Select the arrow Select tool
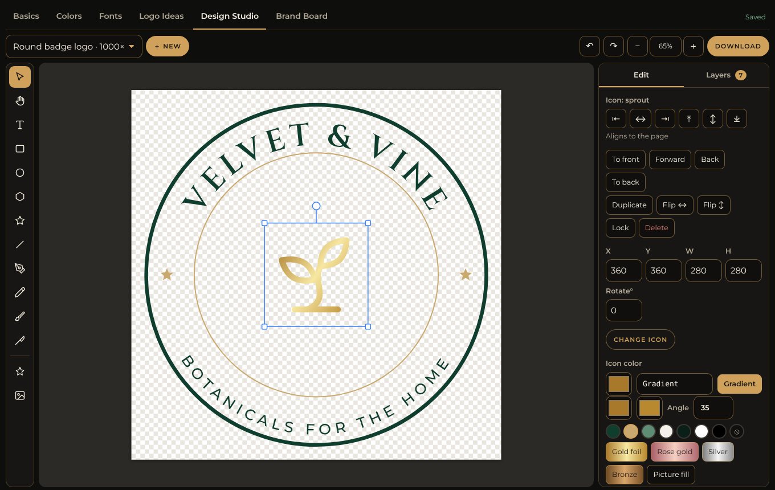775x490 pixels. pyautogui.click(x=20, y=77)
